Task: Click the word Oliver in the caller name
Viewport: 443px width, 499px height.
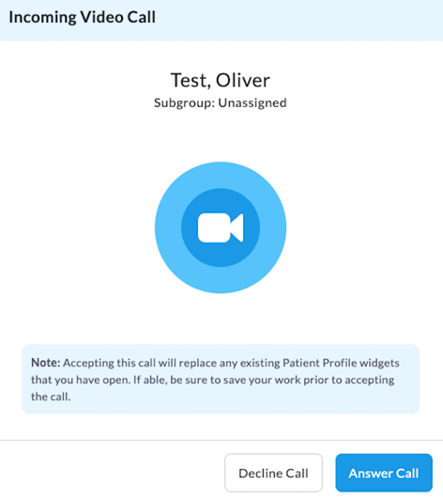Action: (243, 80)
